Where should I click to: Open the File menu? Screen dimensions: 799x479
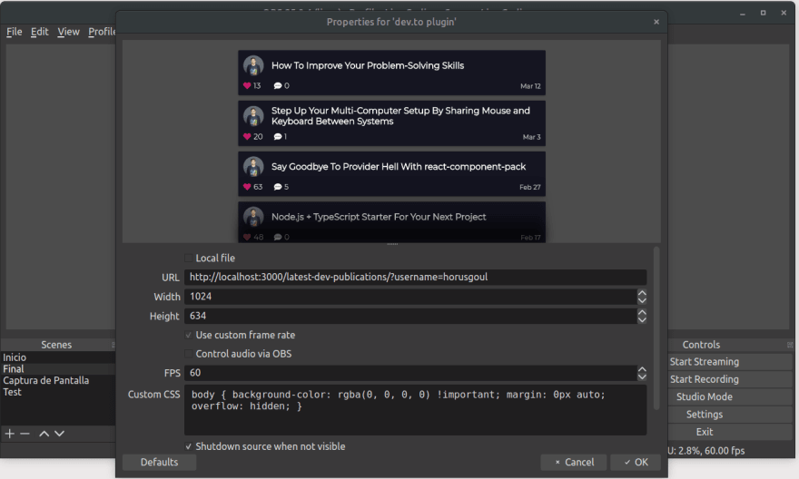coord(15,32)
